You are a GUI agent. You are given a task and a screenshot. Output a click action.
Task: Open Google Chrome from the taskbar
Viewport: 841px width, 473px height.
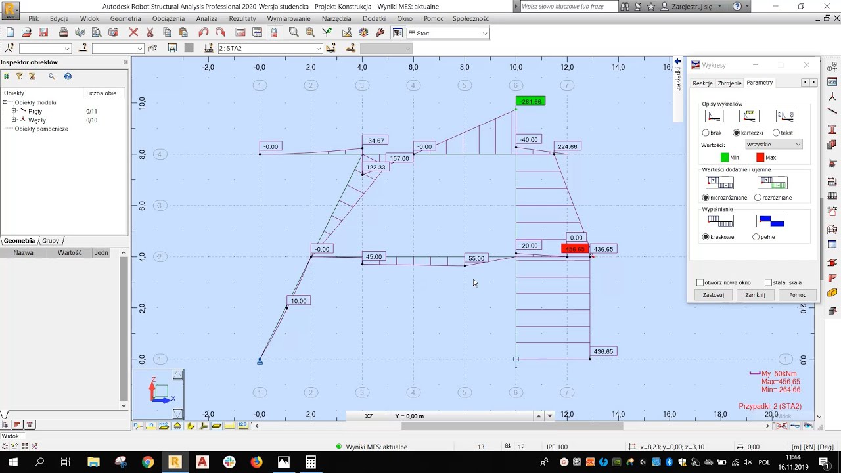148,462
